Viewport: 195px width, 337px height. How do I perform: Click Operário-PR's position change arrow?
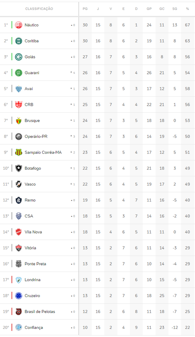tap(73, 136)
